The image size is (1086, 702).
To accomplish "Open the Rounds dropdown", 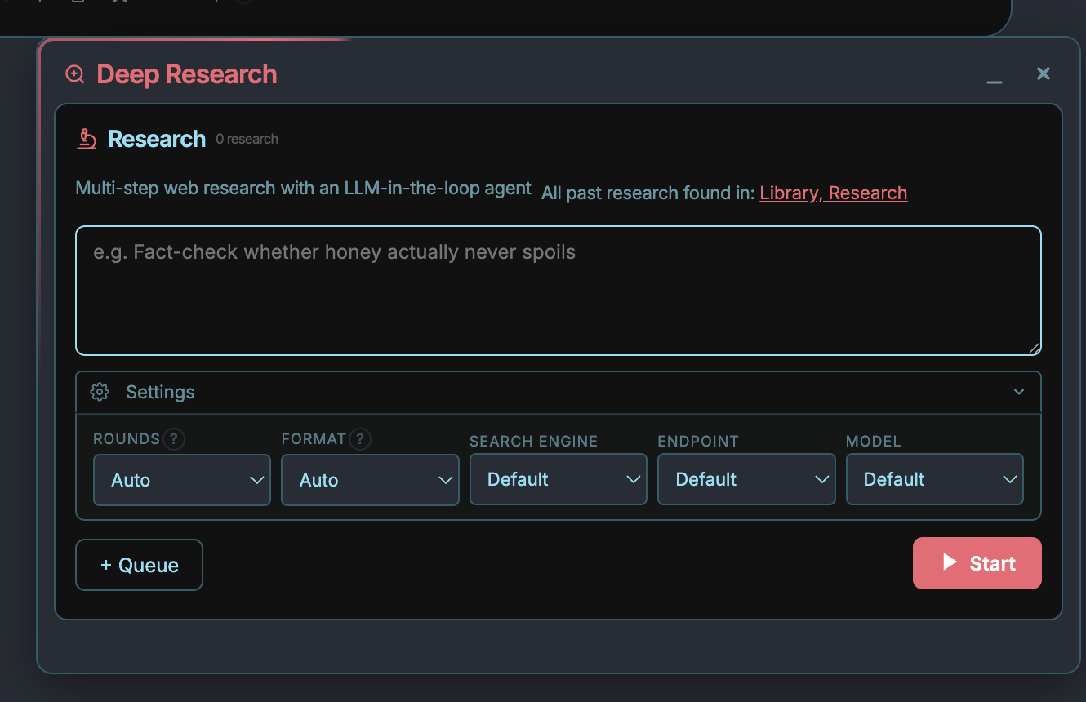I will [x=182, y=480].
